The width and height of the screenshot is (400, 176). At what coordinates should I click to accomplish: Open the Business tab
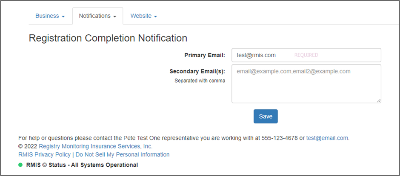(50, 16)
